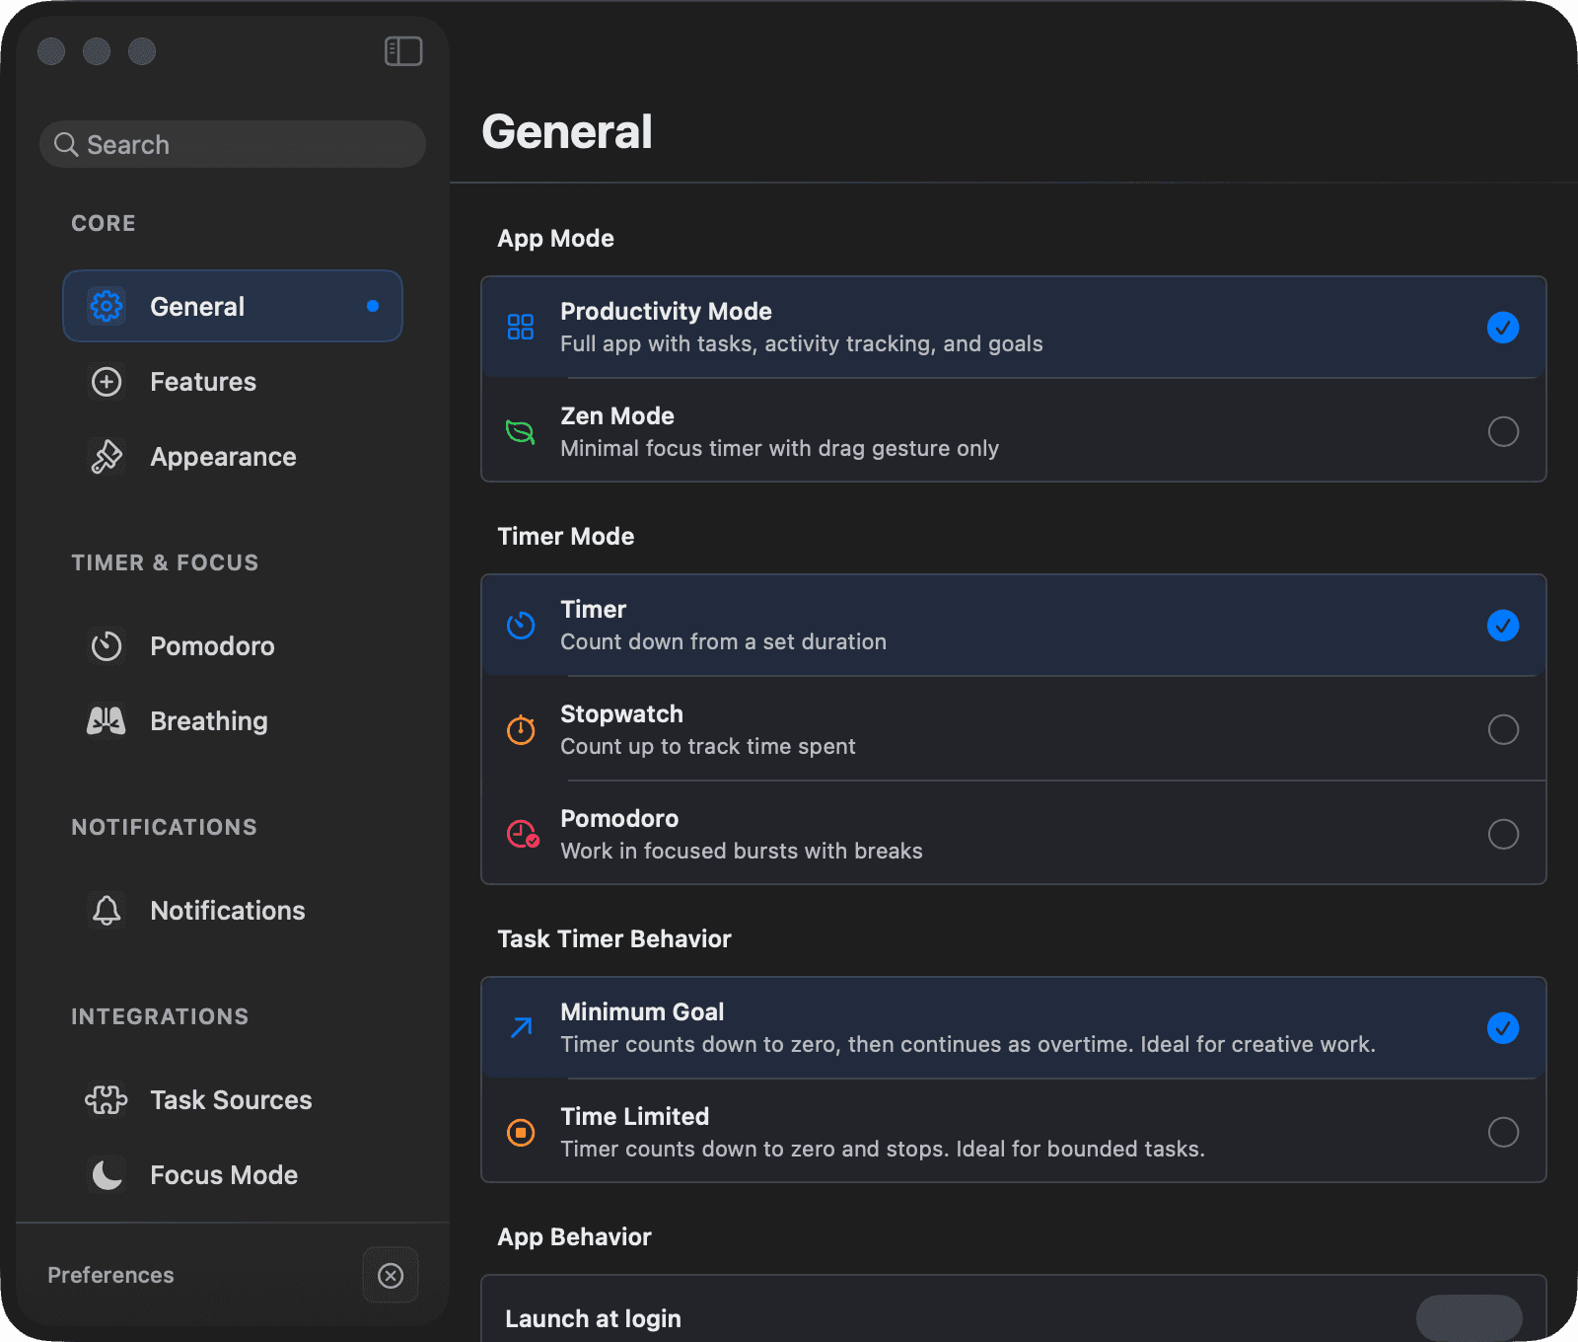Open Focus Mode settings

pyautogui.click(x=233, y=1175)
